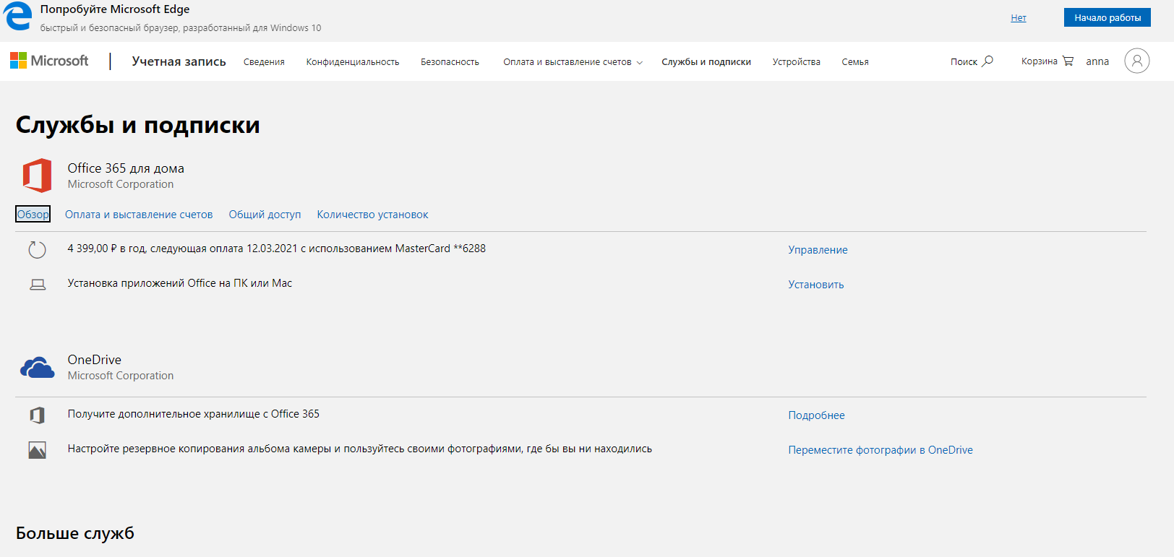Click the Поиск label
The width and height of the screenshot is (1174, 557).
(x=964, y=61)
